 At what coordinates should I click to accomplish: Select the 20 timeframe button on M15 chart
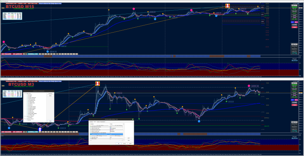pos(54,54)
